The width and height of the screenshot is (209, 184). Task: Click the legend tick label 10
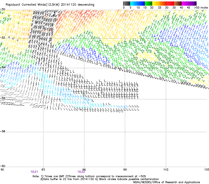pos(138,8)
